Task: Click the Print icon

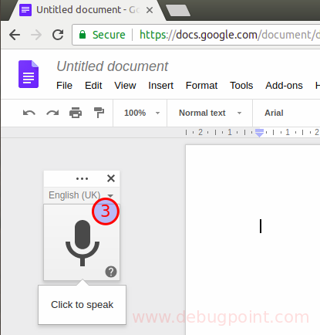Action: [x=76, y=113]
